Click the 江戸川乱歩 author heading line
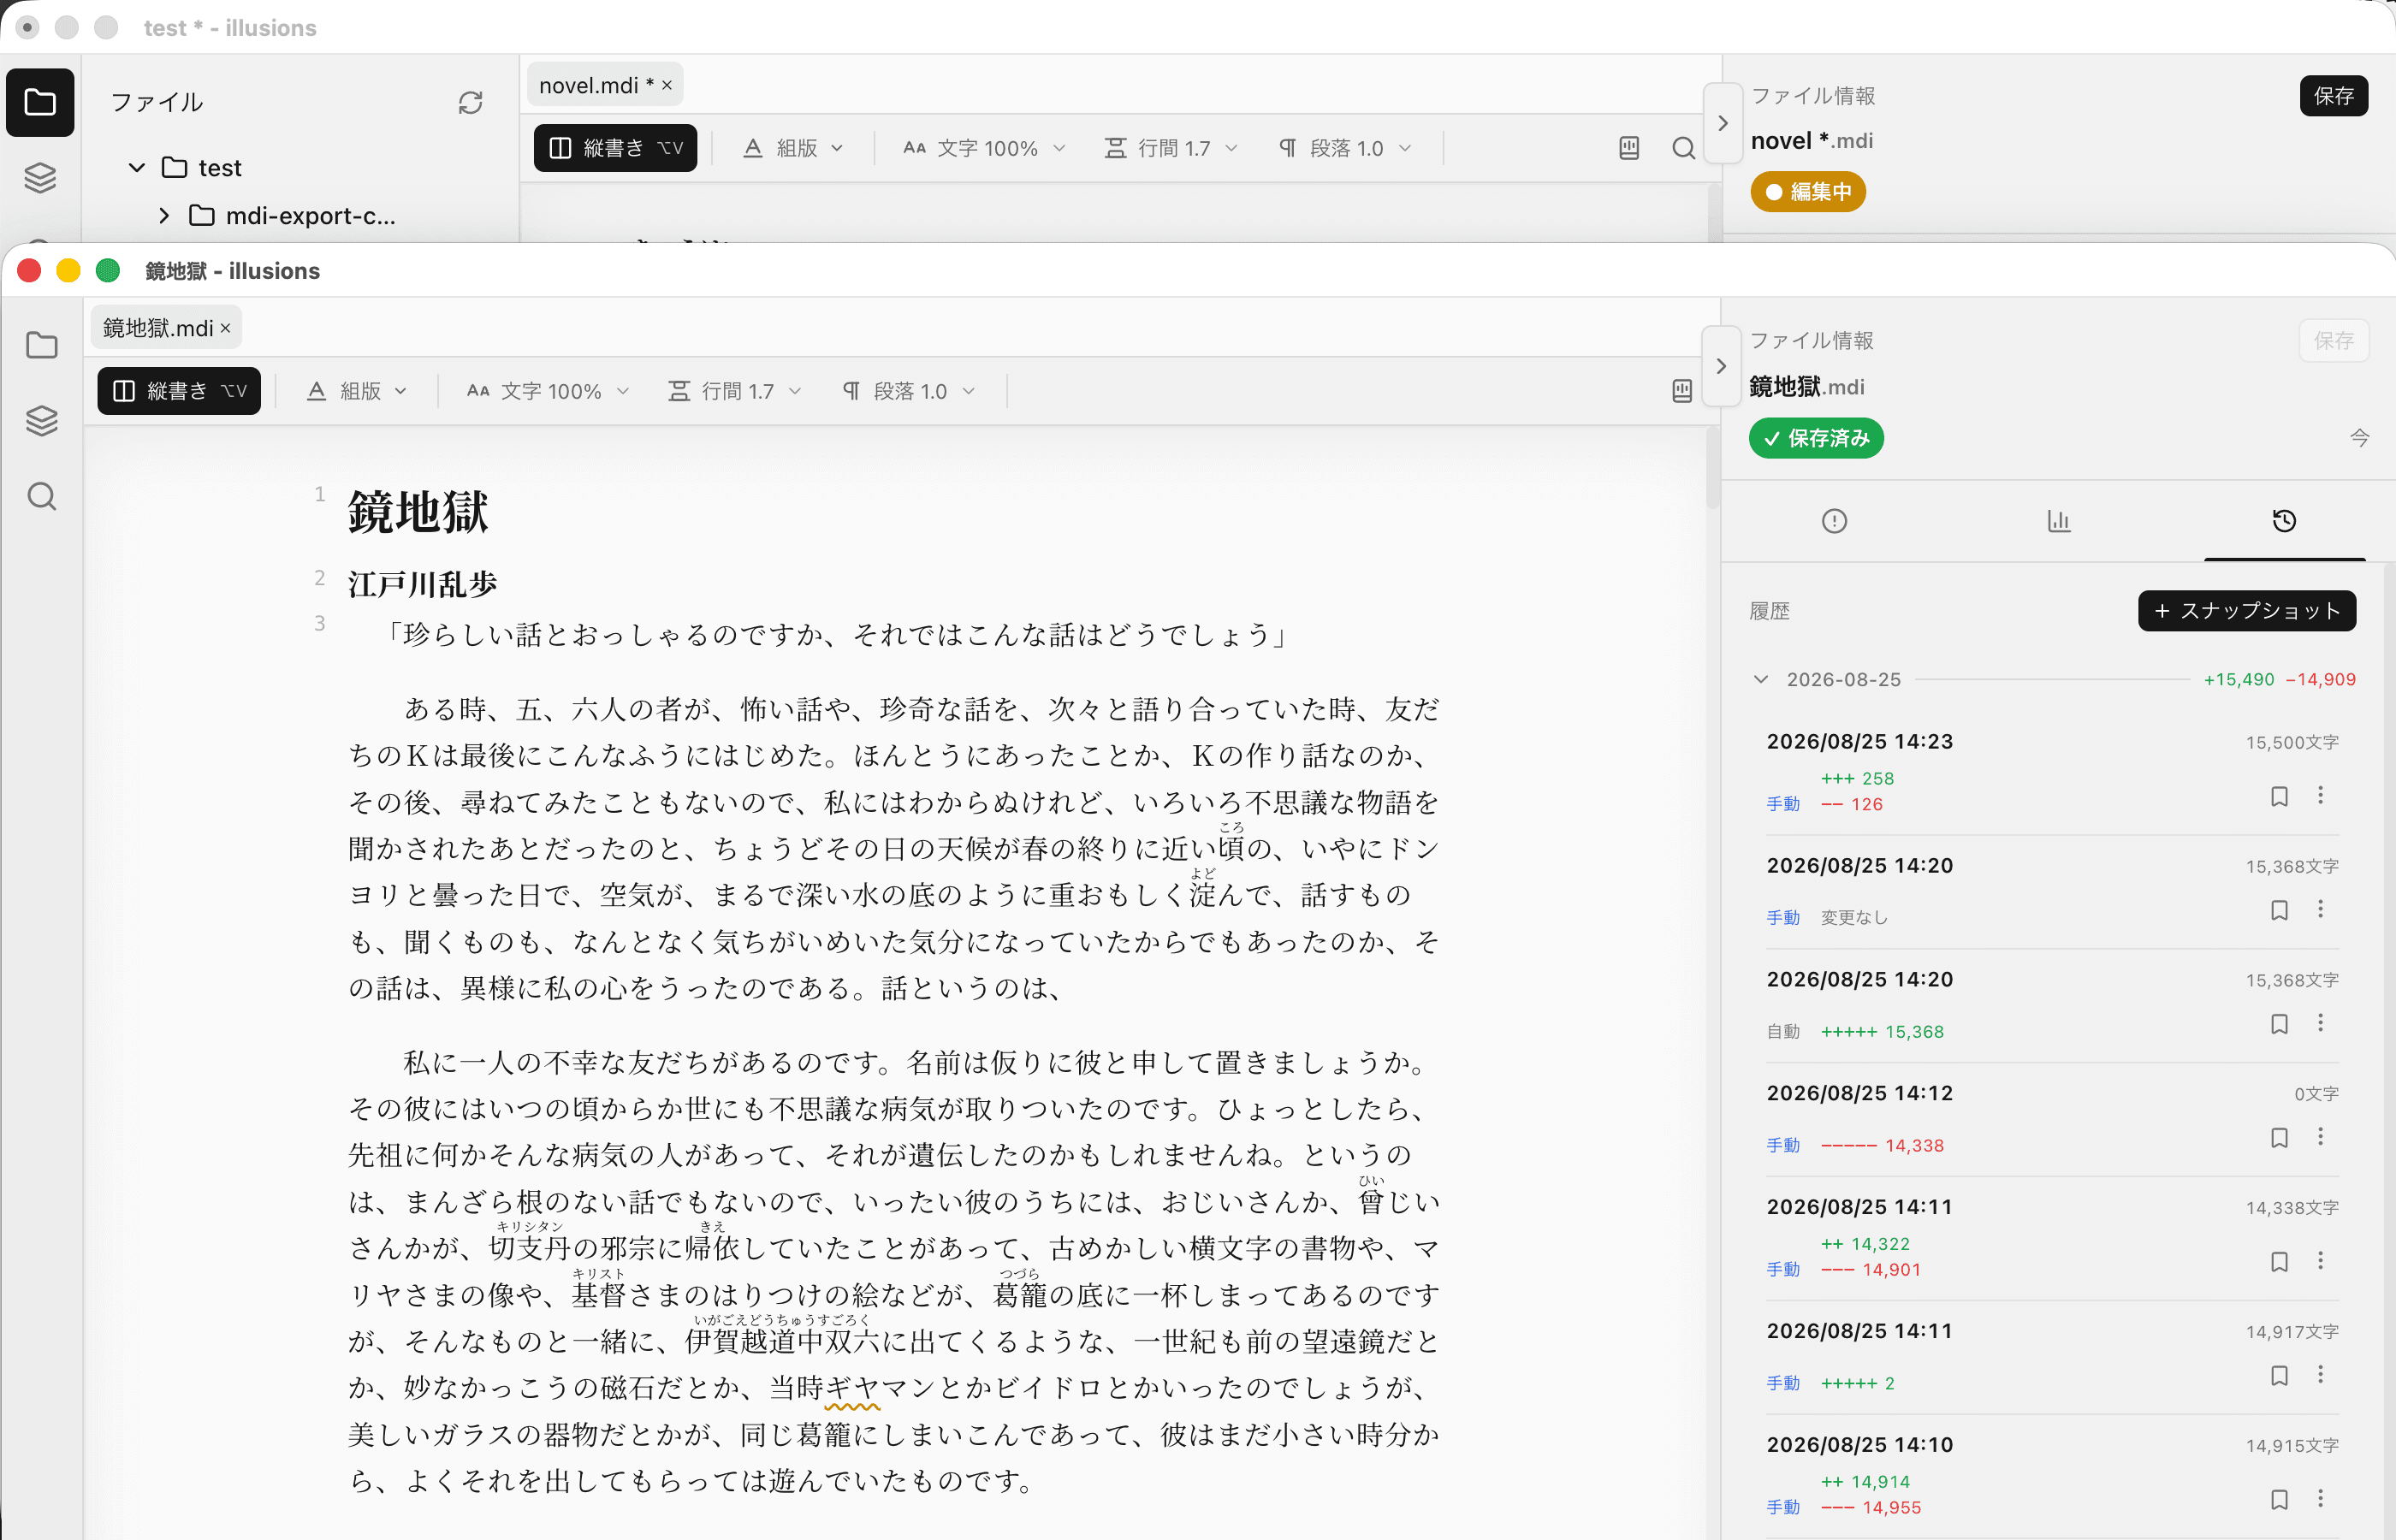The width and height of the screenshot is (2396, 1540). (x=422, y=584)
